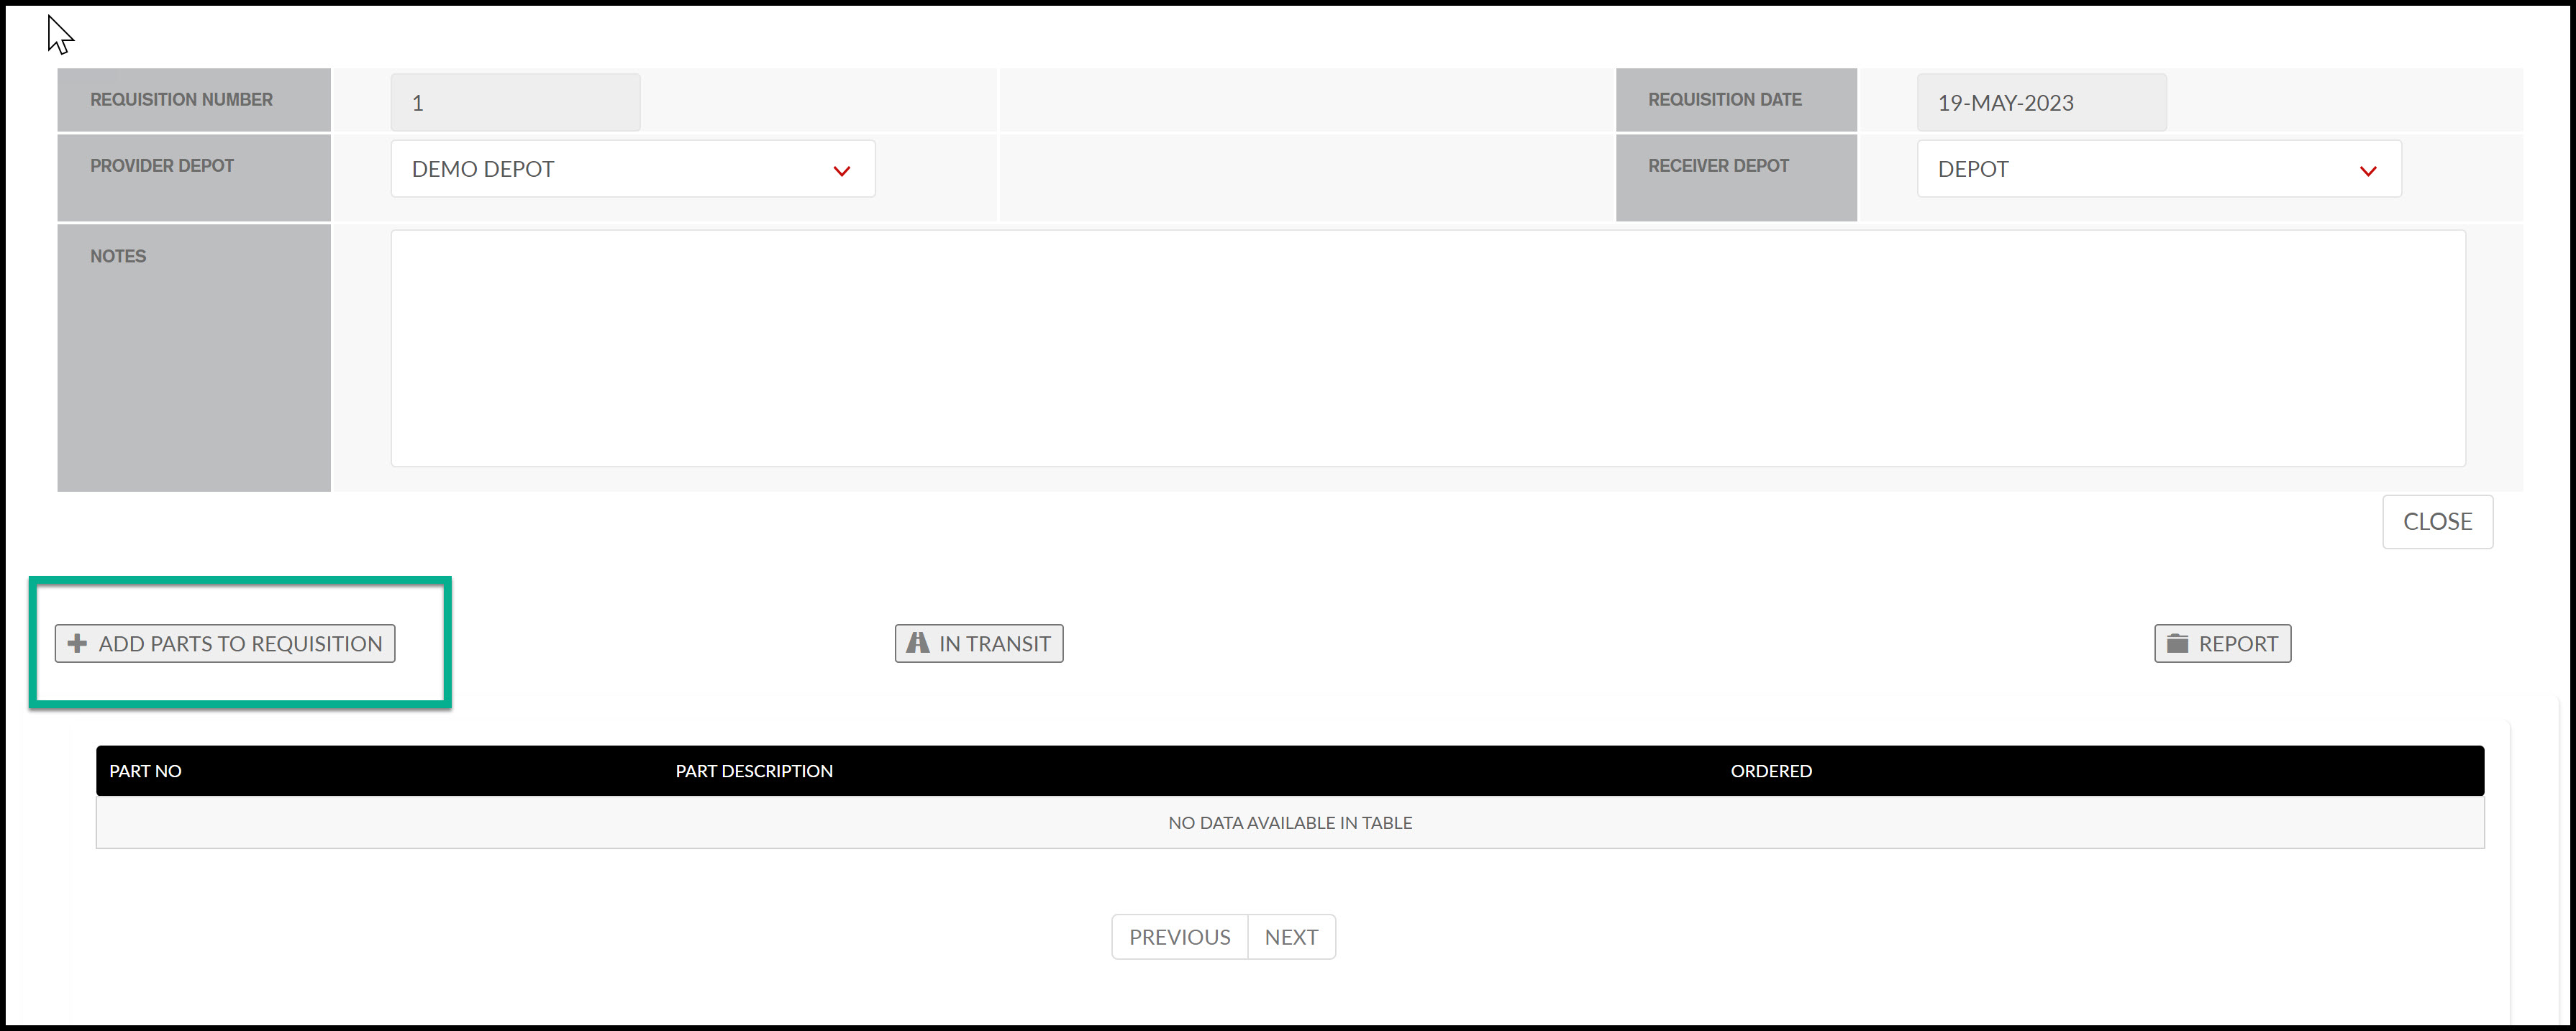The height and width of the screenshot is (1031, 2576).
Task: Click the Add Parts to Requisition label
Action: [x=240, y=643]
